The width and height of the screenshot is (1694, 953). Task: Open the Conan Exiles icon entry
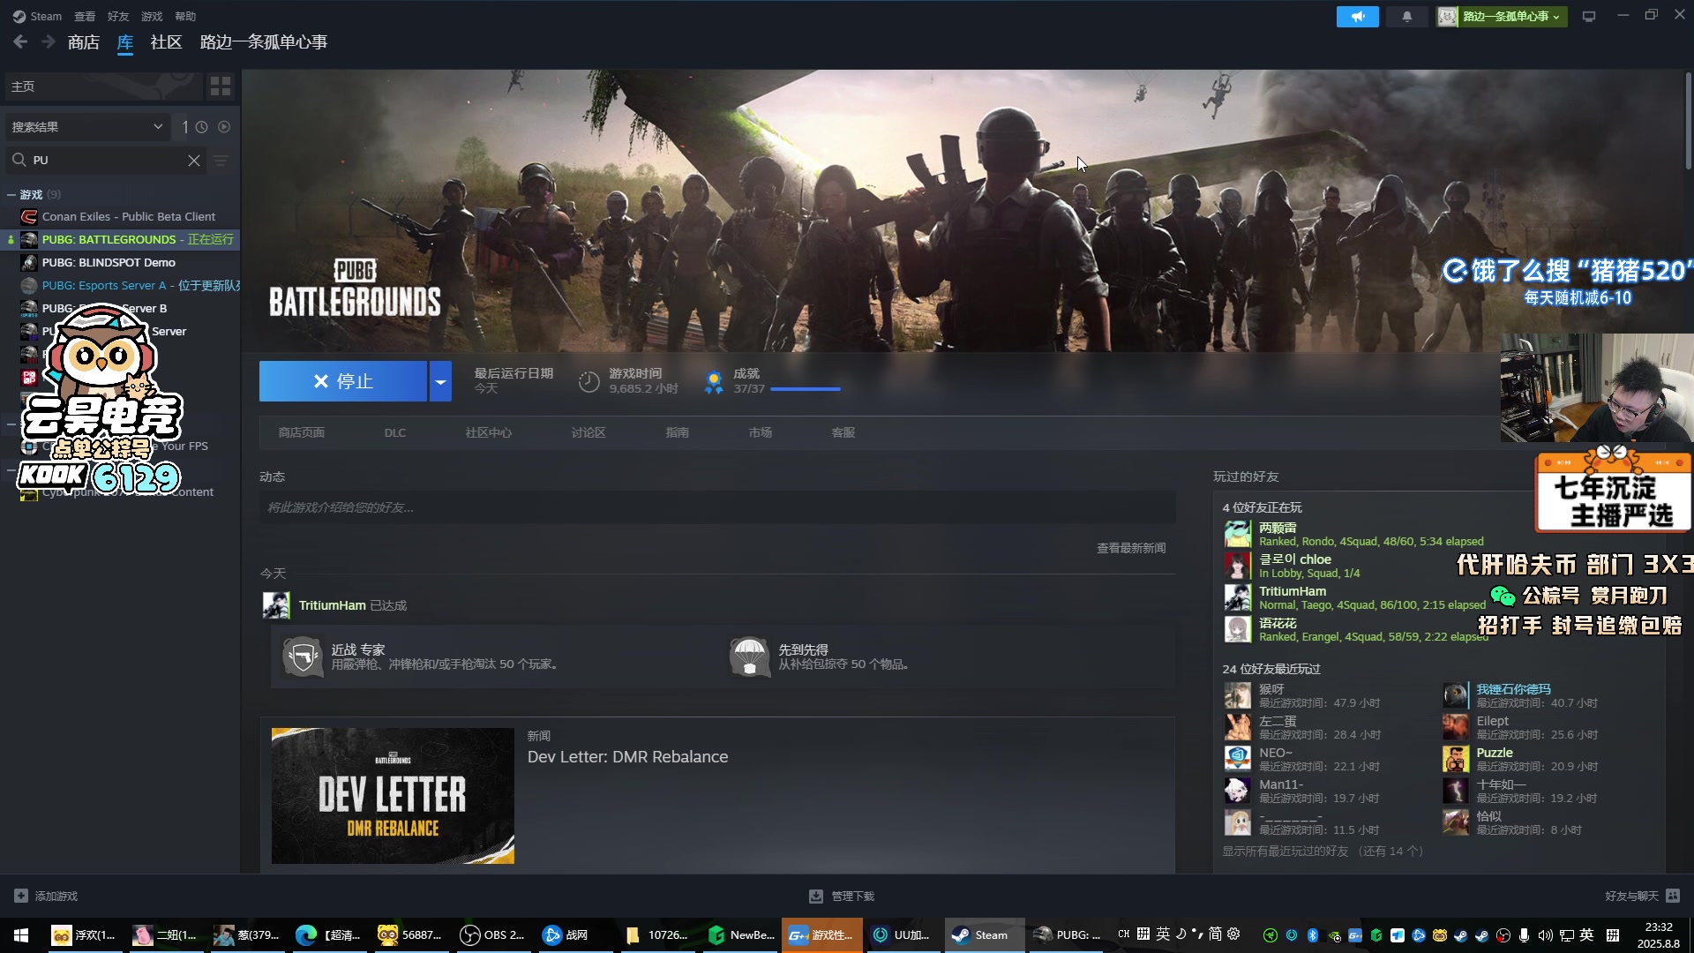(x=29, y=216)
